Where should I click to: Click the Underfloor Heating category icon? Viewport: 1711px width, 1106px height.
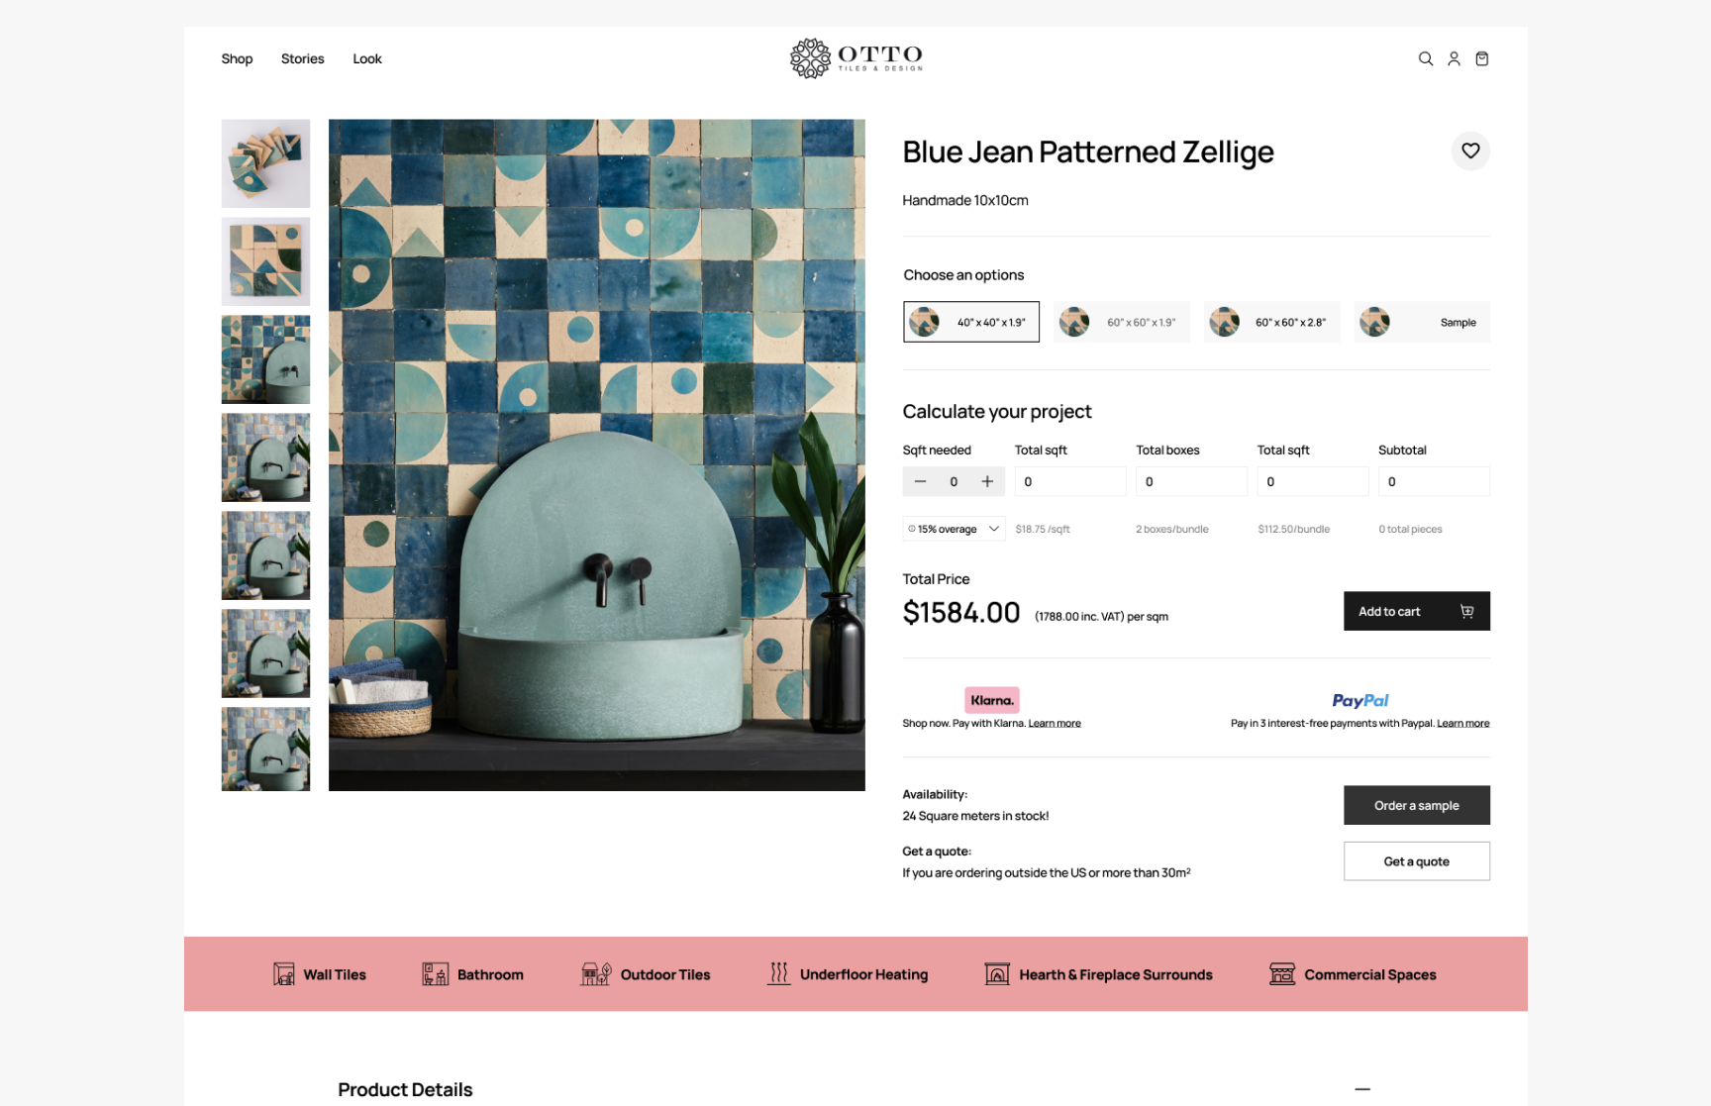tap(779, 974)
